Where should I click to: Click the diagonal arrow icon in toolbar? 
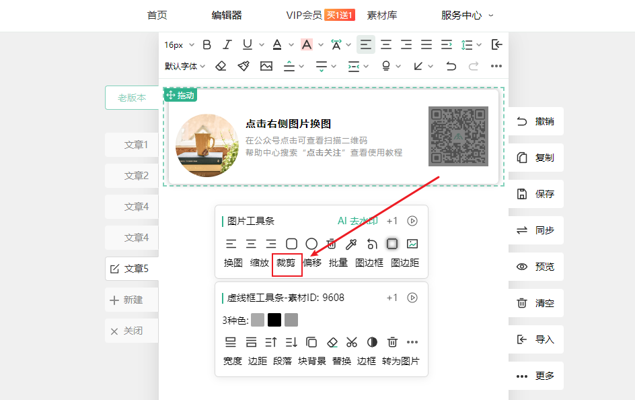coord(418,66)
